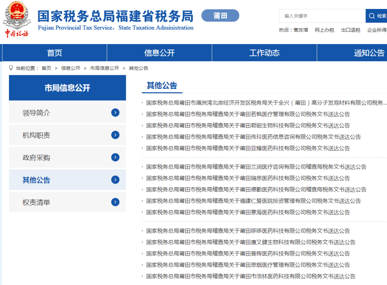387x285 pixels.
Task: Click the 莆田 city button
Action: click(x=220, y=15)
